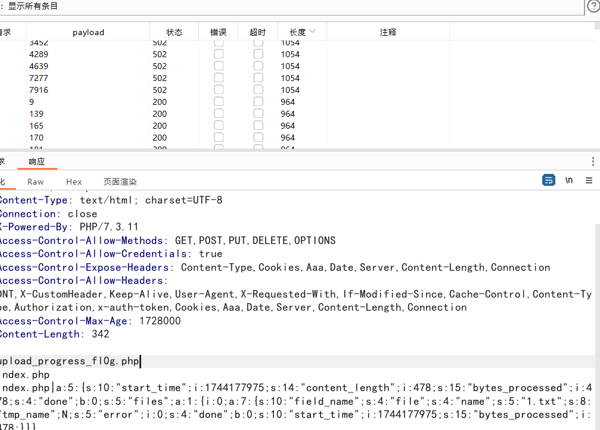Open the 页面渲染 render tab
The width and height of the screenshot is (600, 430).
pyautogui.click(x=120, y=182)
